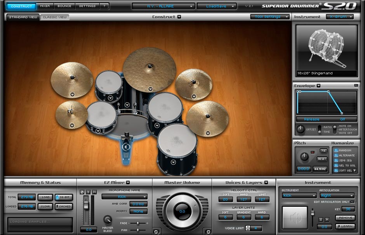Switch to the Bounce tab
The height and width of the screenshot is (235, 365).
point(64,6)
